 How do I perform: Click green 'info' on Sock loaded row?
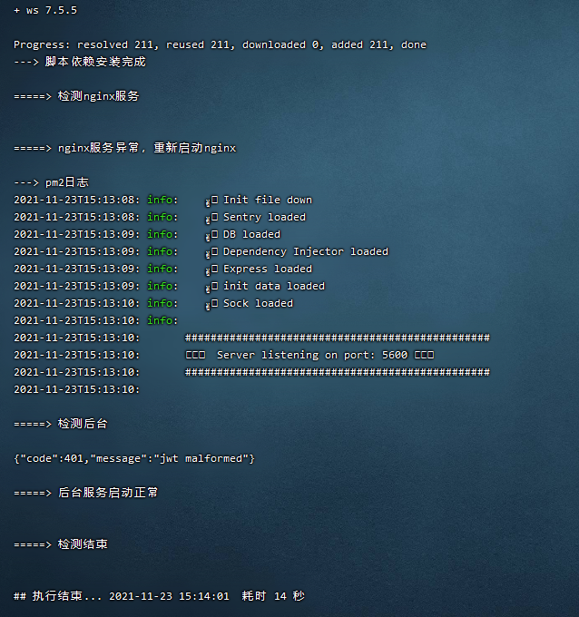point(160,303)
